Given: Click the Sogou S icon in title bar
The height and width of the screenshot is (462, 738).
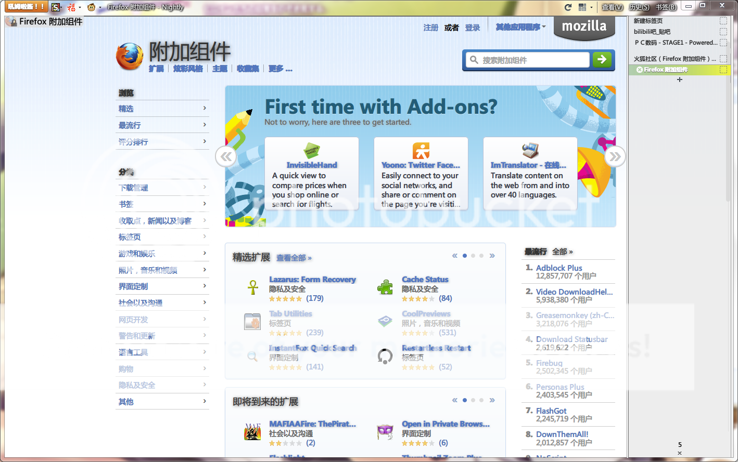Looking at the screenshot, I should coord(56,7).
